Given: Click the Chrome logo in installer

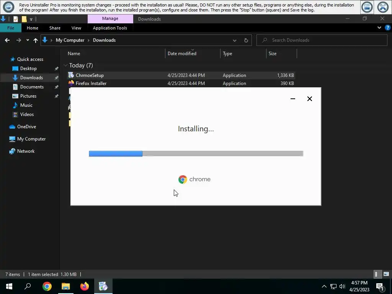Looking at the screenshot, I should tap(183, 180).
